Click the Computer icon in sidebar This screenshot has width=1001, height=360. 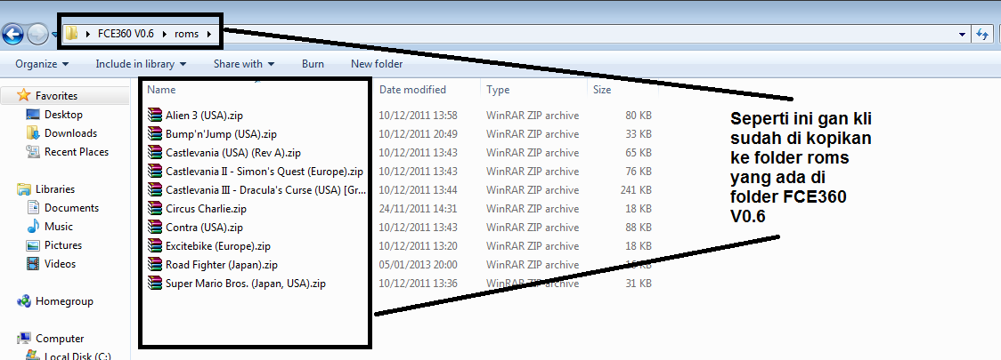point(24,339)
